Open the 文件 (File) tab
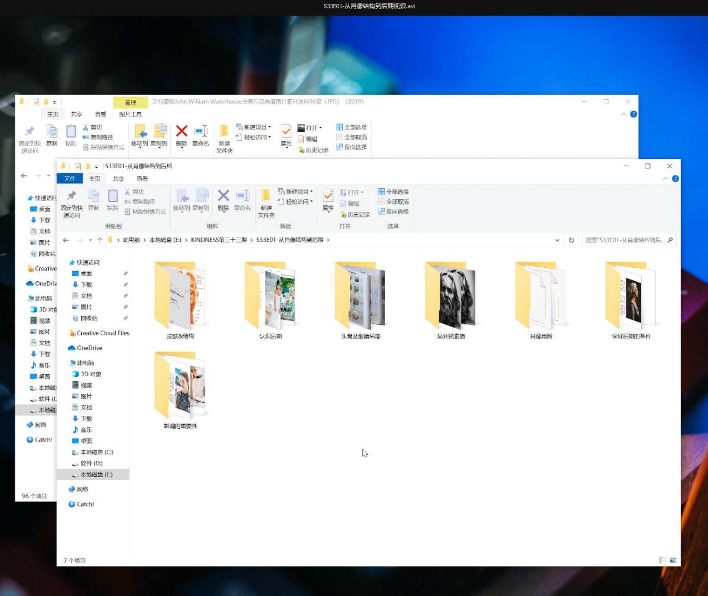Viewport: 708px width, 596px height. [70, 178]
